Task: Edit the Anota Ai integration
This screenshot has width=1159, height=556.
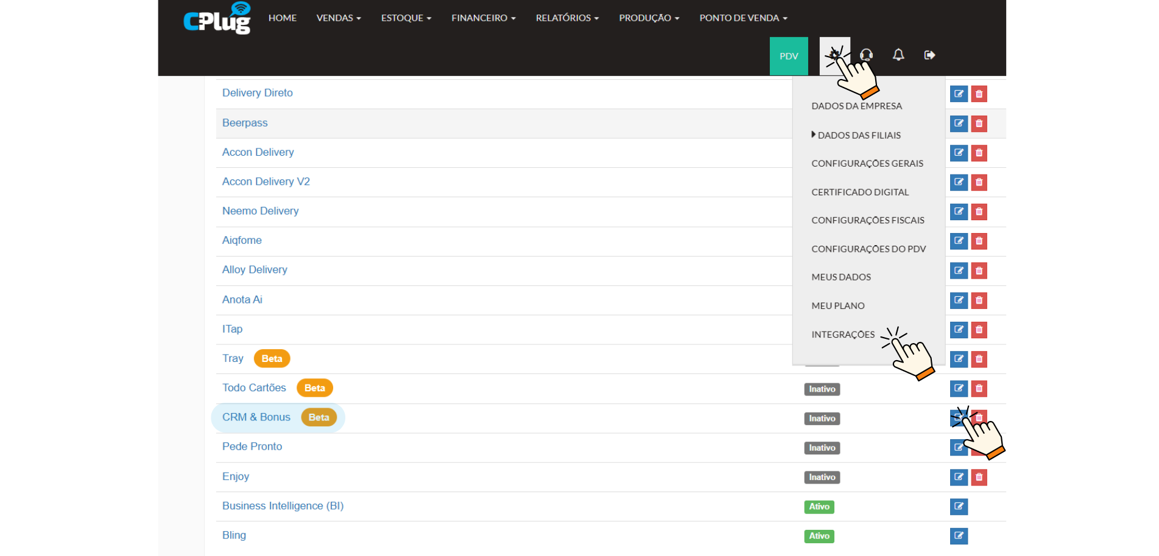Action: (959, 301)
